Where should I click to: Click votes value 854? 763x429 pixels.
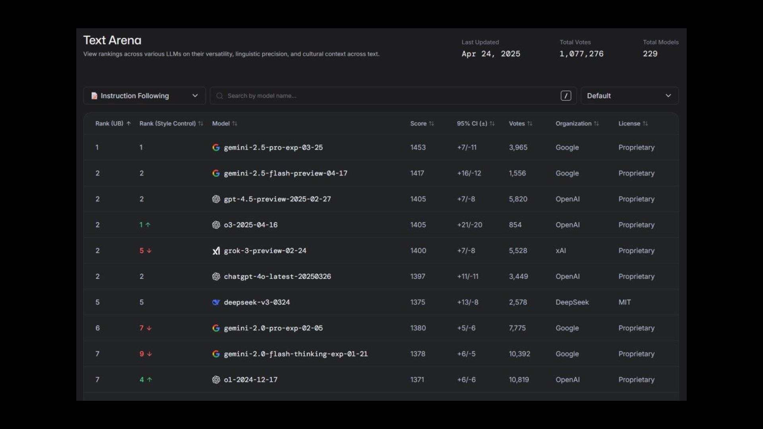(x=515, y=225)
